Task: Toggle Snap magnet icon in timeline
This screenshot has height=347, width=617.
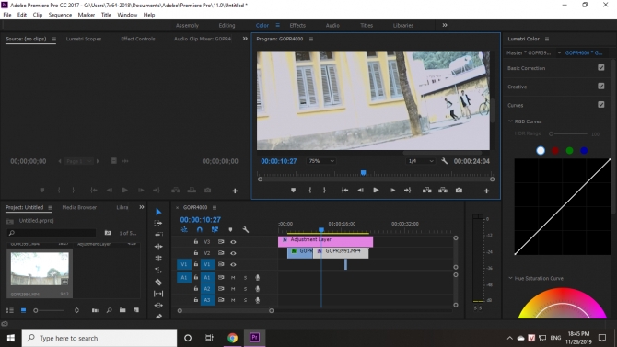Action: tap(200, 230)
